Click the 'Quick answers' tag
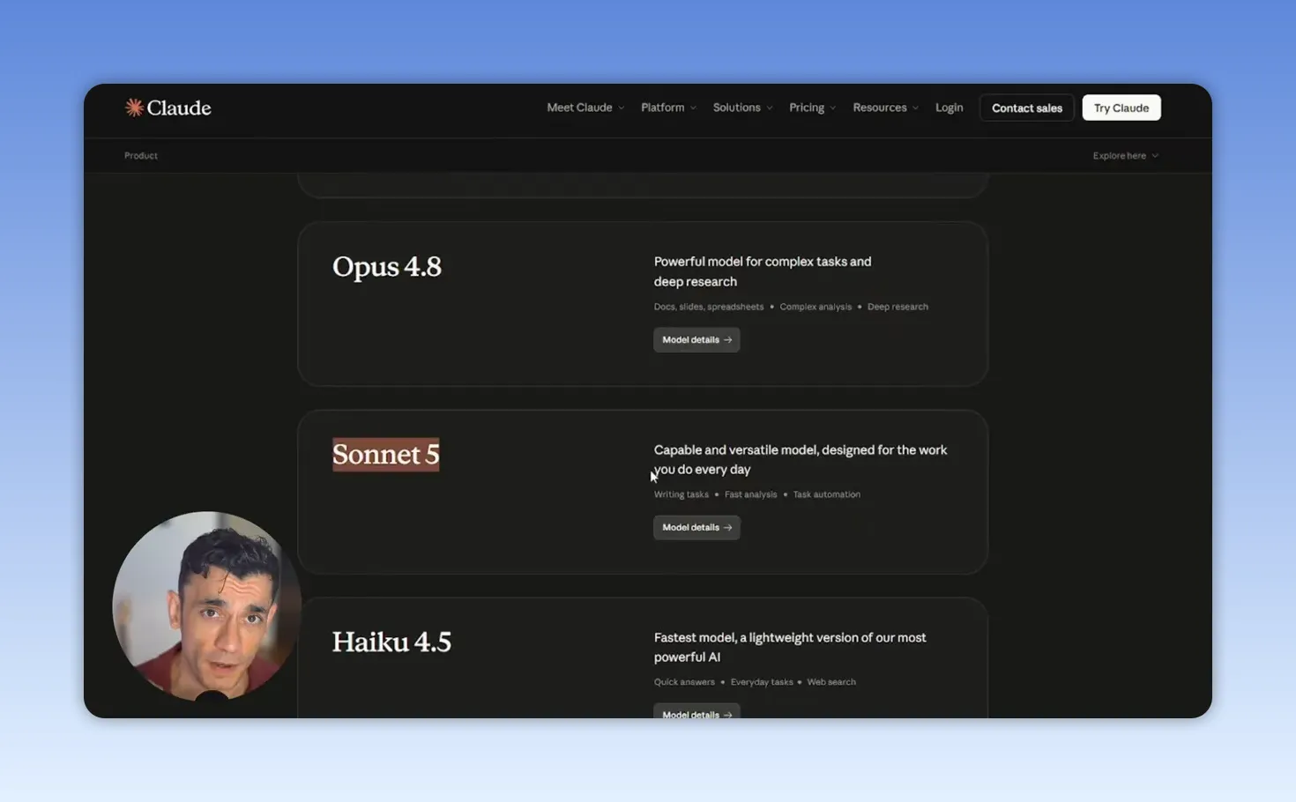Image resolution: width=1296 pixels, height=802 pixels. 684,682
